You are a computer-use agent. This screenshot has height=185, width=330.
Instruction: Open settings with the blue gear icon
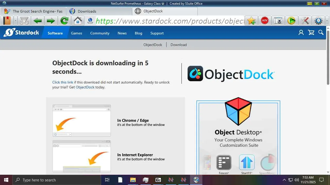point(318,21)
